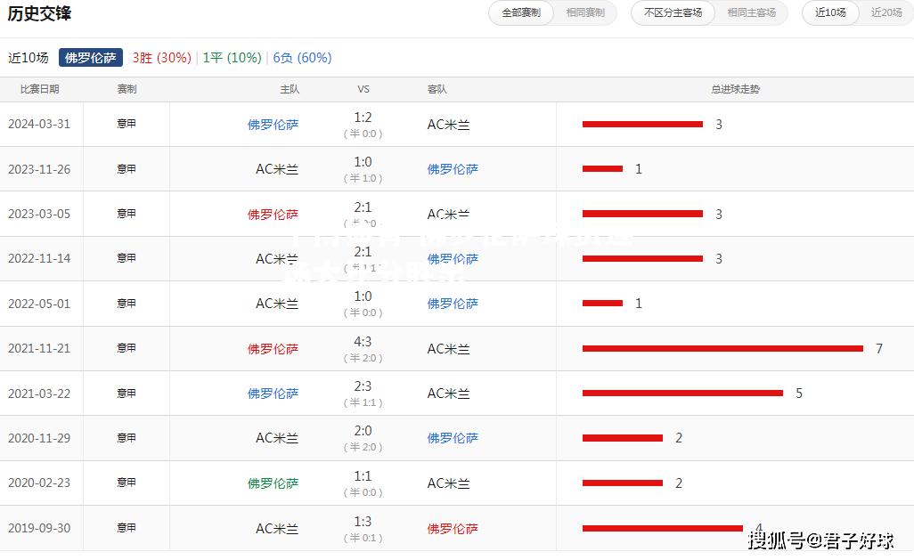Click the 赛制 column header
Screen dimensions: 914x560
click(x=126, y=89)
